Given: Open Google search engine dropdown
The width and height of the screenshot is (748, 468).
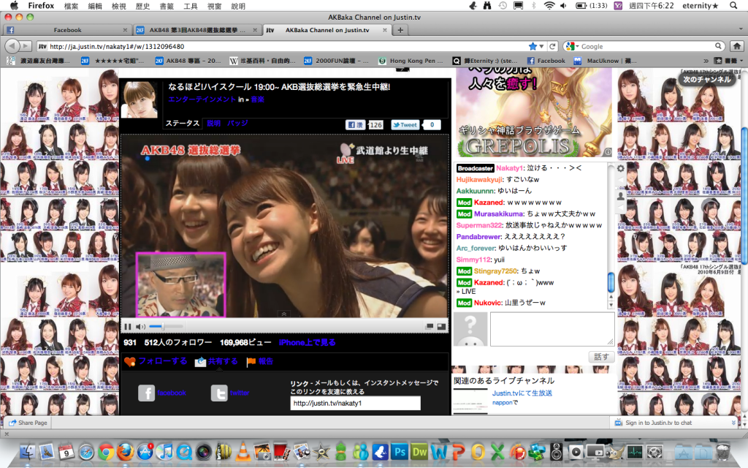Looking at the screenshot, I should pos(572,46).
